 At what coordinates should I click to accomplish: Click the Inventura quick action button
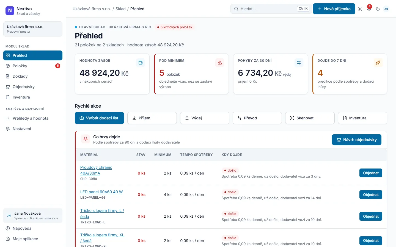(362, 118)
